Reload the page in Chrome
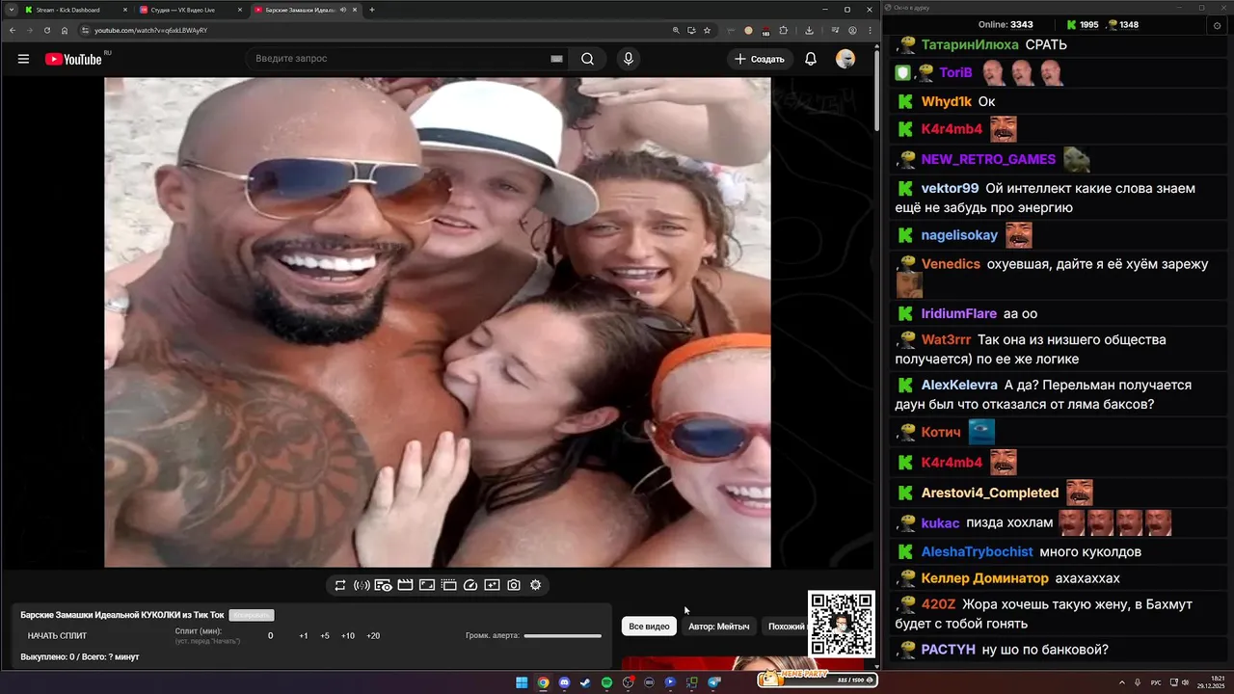 tap(46, 30)
